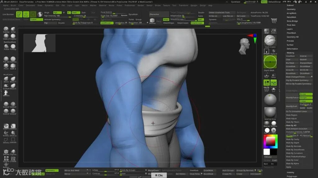This screenshot has height=178, width=318.
Task: Expand the Subtool subpalette
Action: coord(290,5)
